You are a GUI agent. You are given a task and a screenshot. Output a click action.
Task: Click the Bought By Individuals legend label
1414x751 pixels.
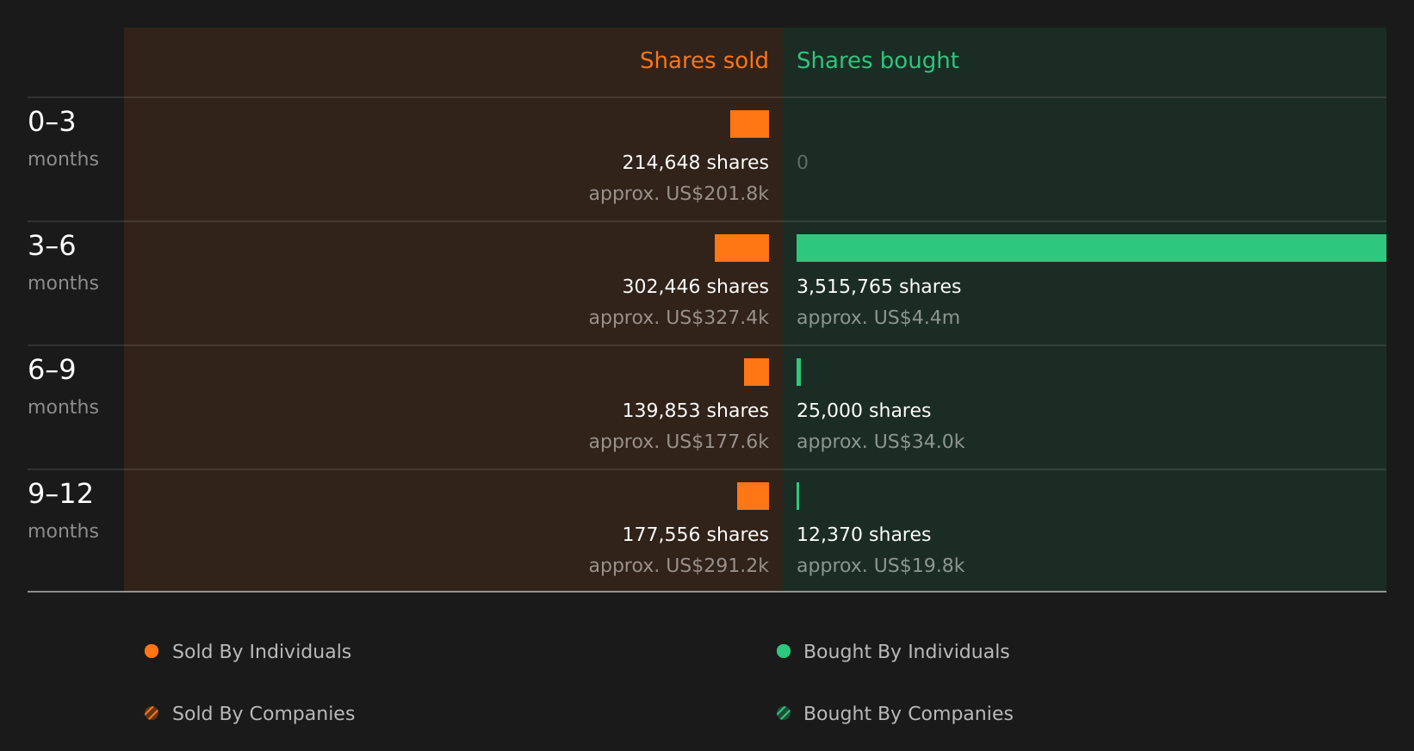pos(906,651)
